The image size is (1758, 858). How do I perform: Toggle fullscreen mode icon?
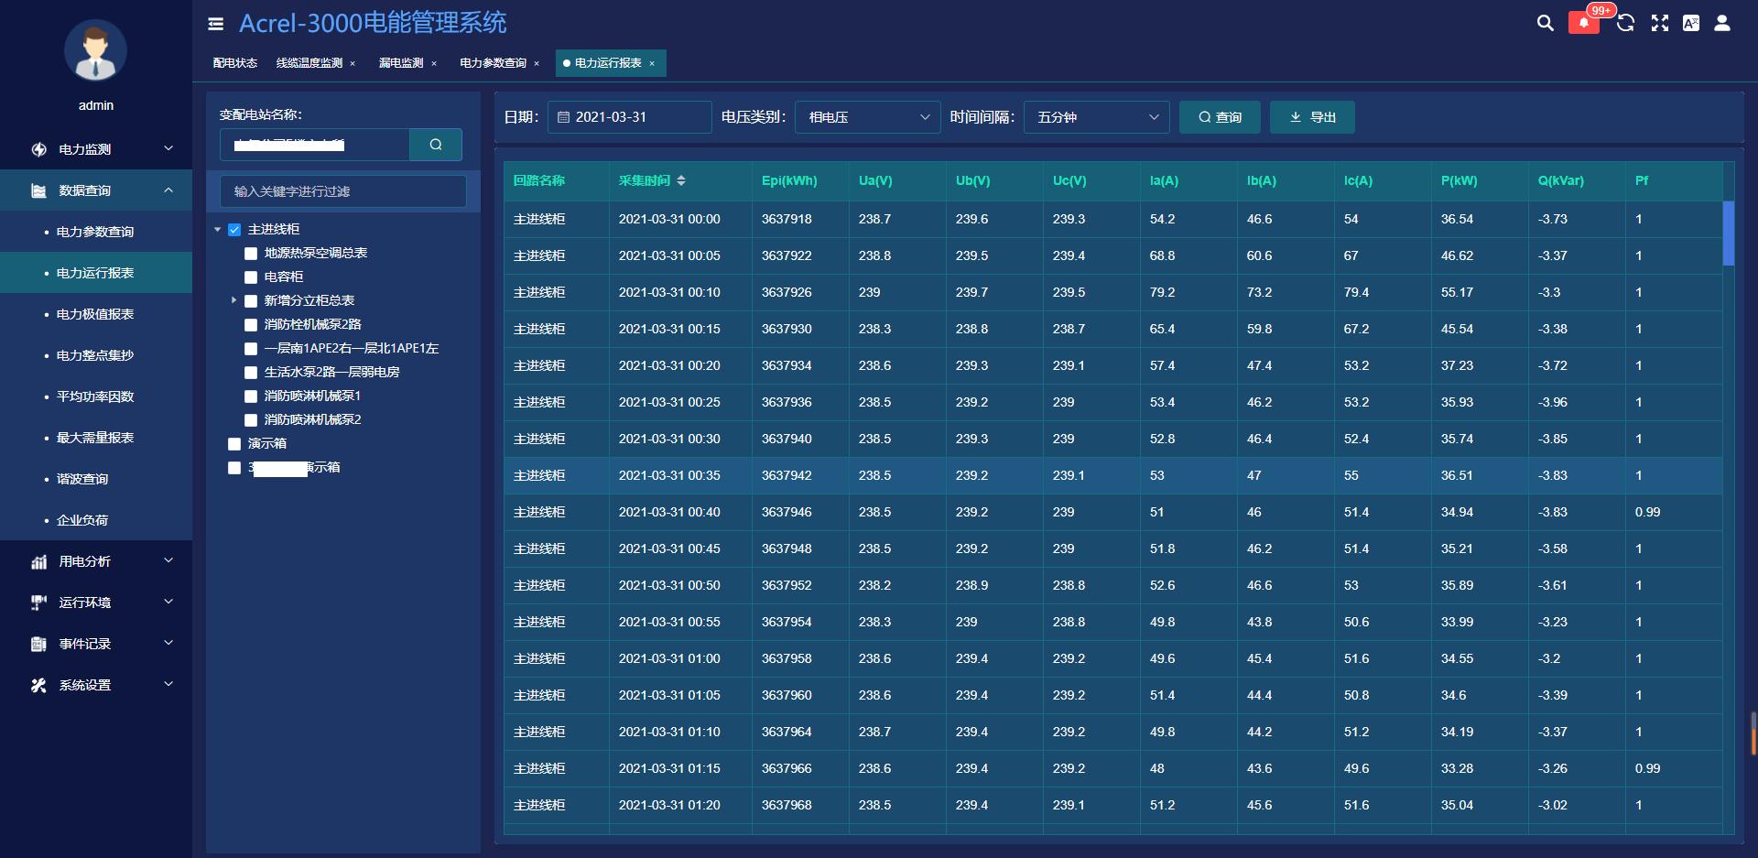click(1659, 24)
